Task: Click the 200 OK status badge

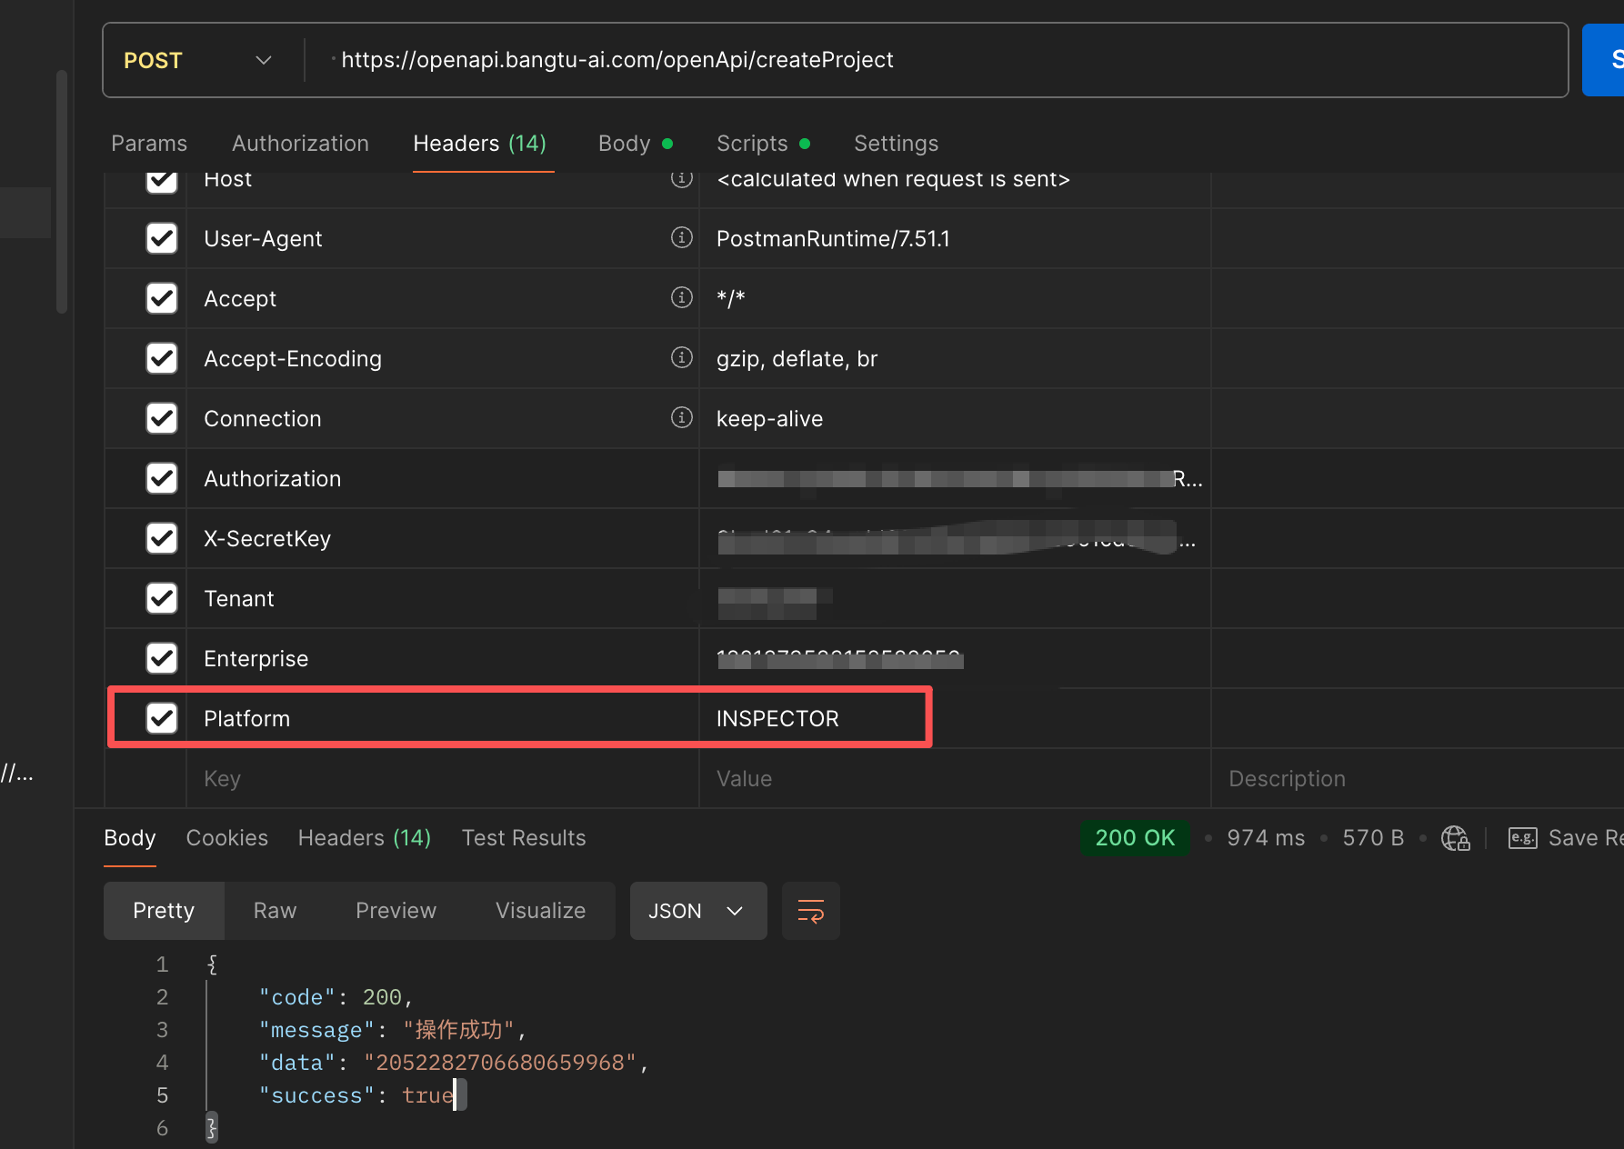Action: click(x=1135, y=837)
